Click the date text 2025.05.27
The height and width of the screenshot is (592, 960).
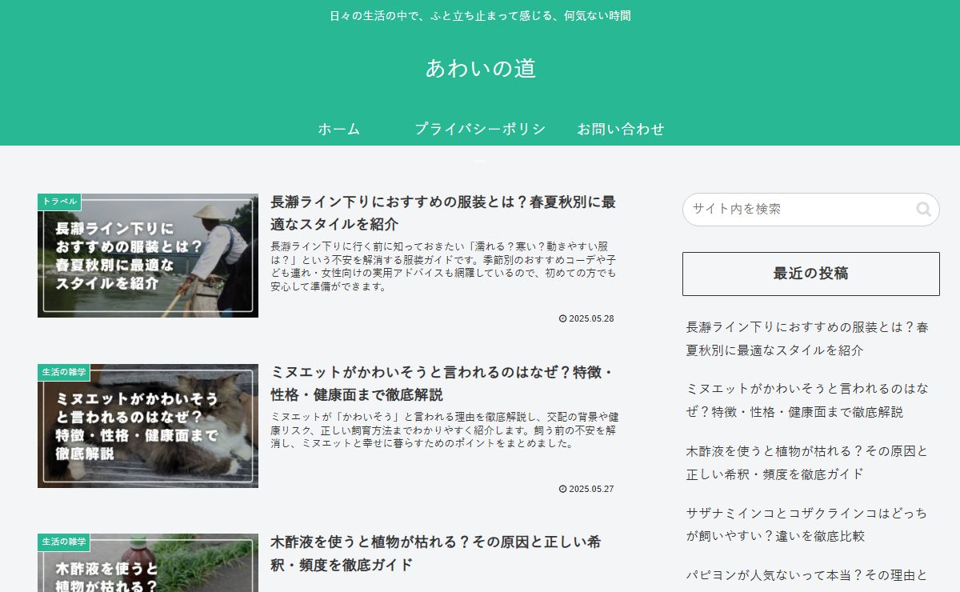point(591,489)
